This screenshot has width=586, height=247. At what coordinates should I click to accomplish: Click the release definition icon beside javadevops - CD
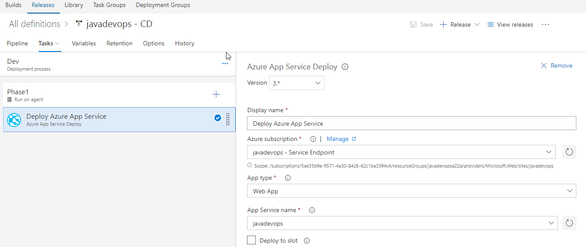tap(79, 24)
